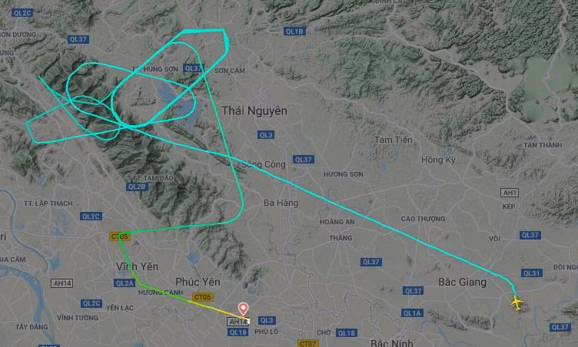Click the red airport location pin marker

point(243,309)
